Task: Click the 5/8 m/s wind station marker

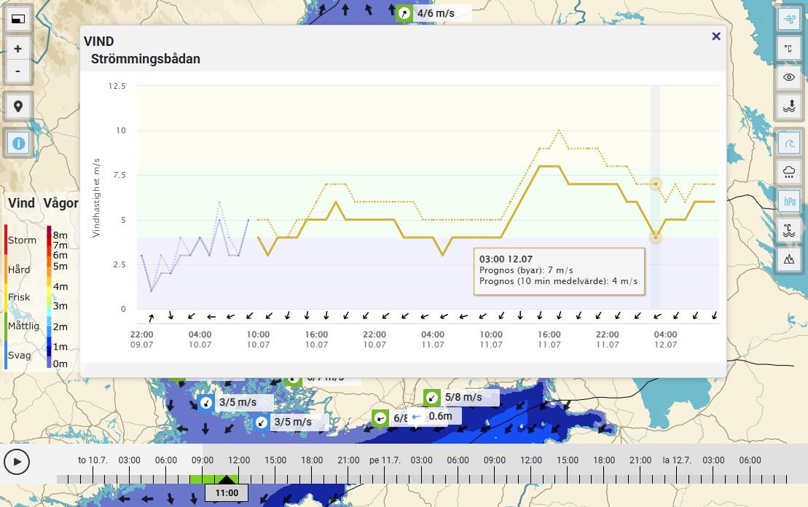Action: point(432,398)
